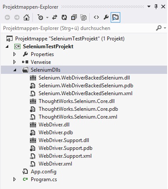Select WebDriver.Support.pdb file
This screenshot has width=168, height=189.
[x=66, y=148]
